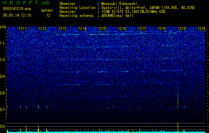
Task: Click the 1218 time axis label
Action: [x=162, y=29]
